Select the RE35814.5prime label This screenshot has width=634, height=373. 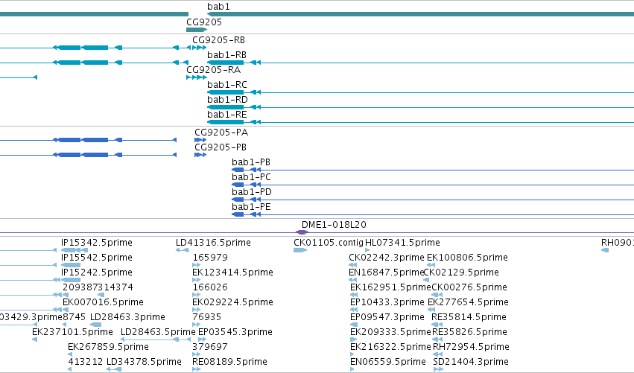(469, 318)
